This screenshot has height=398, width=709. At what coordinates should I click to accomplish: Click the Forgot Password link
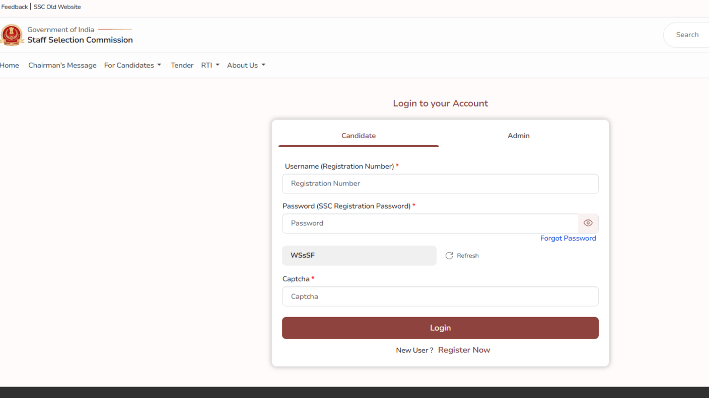(x=568, y=238)
